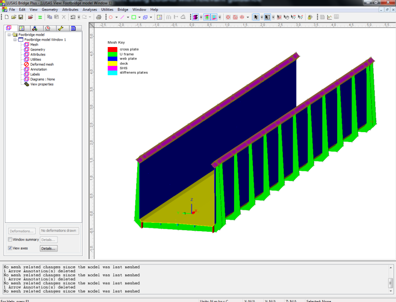Open the Reports treeview tab with blue page icon
Viewport: 396px width, 302px height.
tap(73, 28)
